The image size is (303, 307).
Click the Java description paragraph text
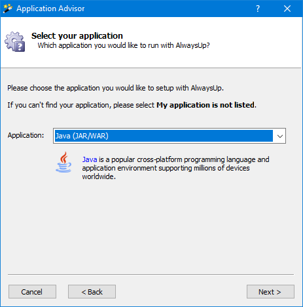(x=175, y=168)
